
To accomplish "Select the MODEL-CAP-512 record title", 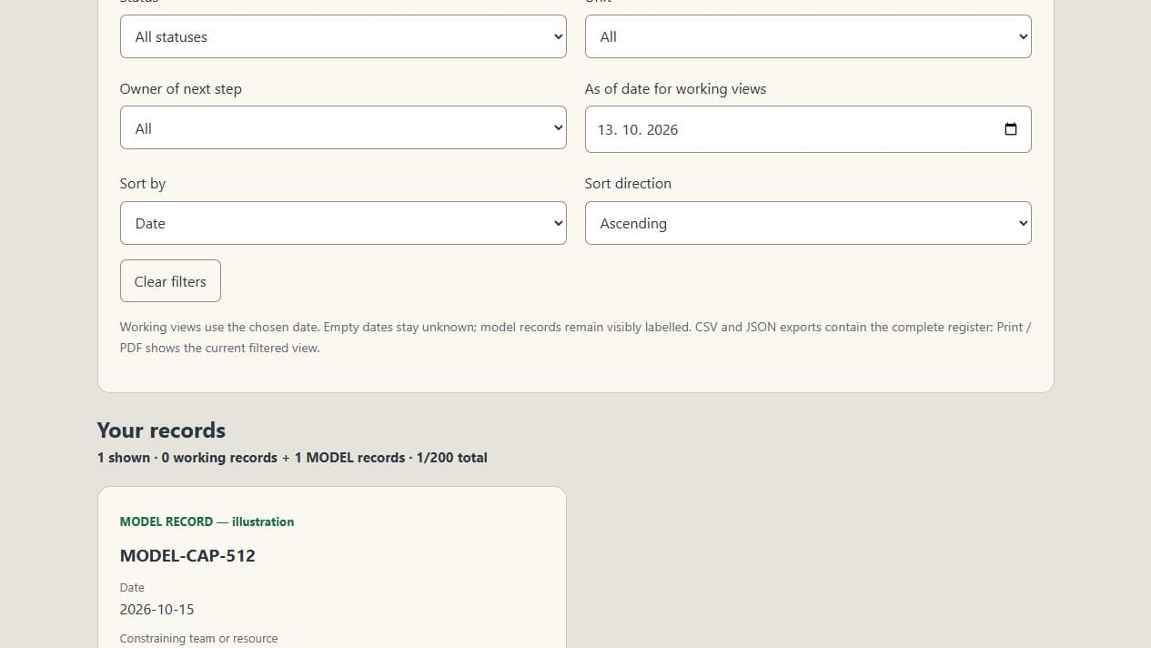I will [187, 555].
